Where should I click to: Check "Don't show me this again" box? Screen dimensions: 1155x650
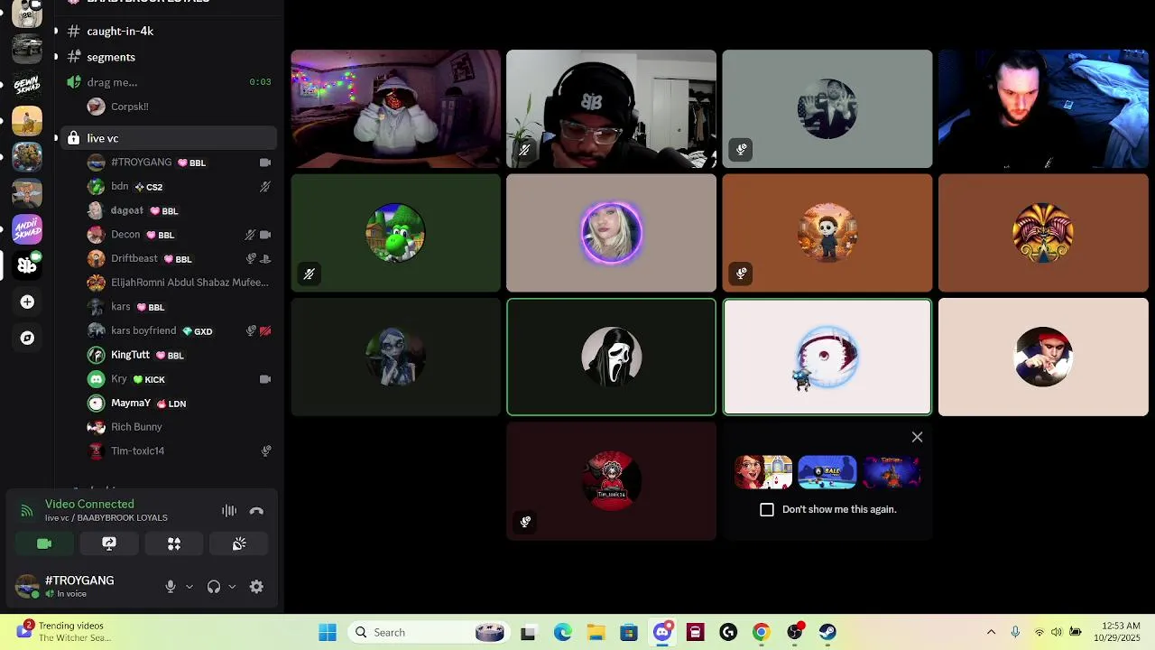767,509
